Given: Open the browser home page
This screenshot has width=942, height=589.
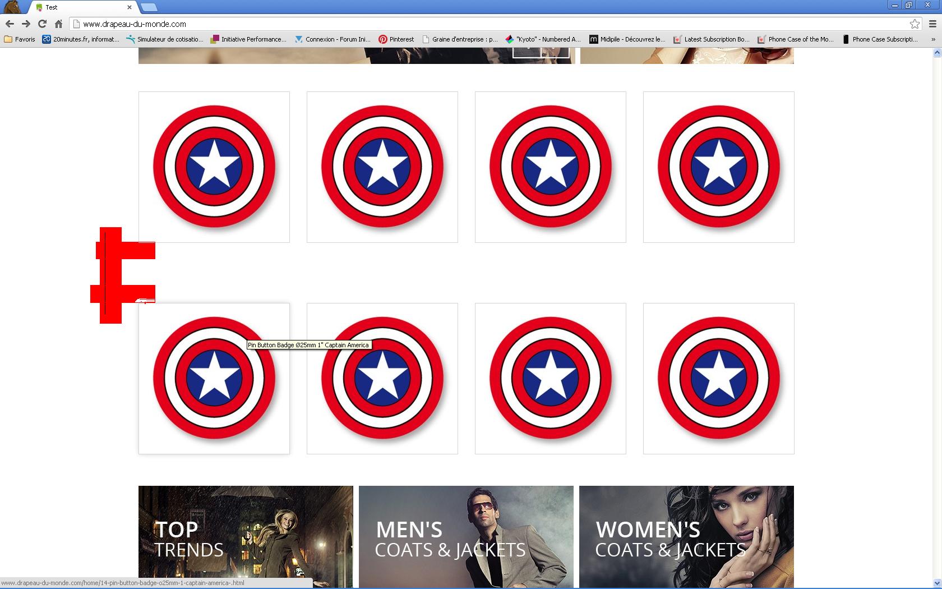Looking at the screenshot, I should coord(58,24).
